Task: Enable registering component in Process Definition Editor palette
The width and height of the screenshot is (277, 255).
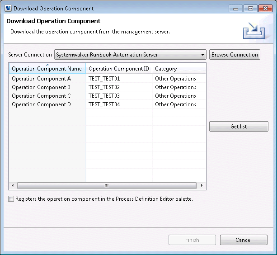Action: pyautogui.click(x=11, y=199)
